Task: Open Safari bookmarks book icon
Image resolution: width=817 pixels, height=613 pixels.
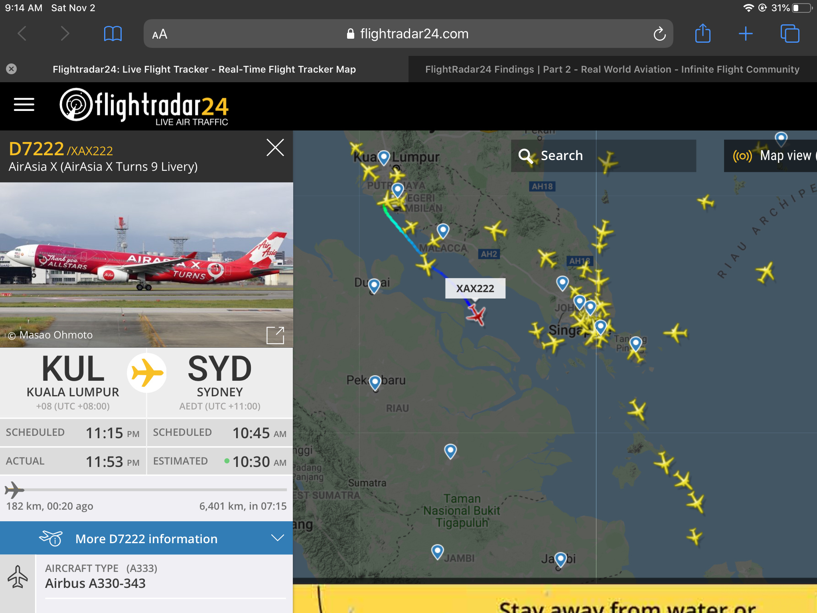Action: [112, 34]
